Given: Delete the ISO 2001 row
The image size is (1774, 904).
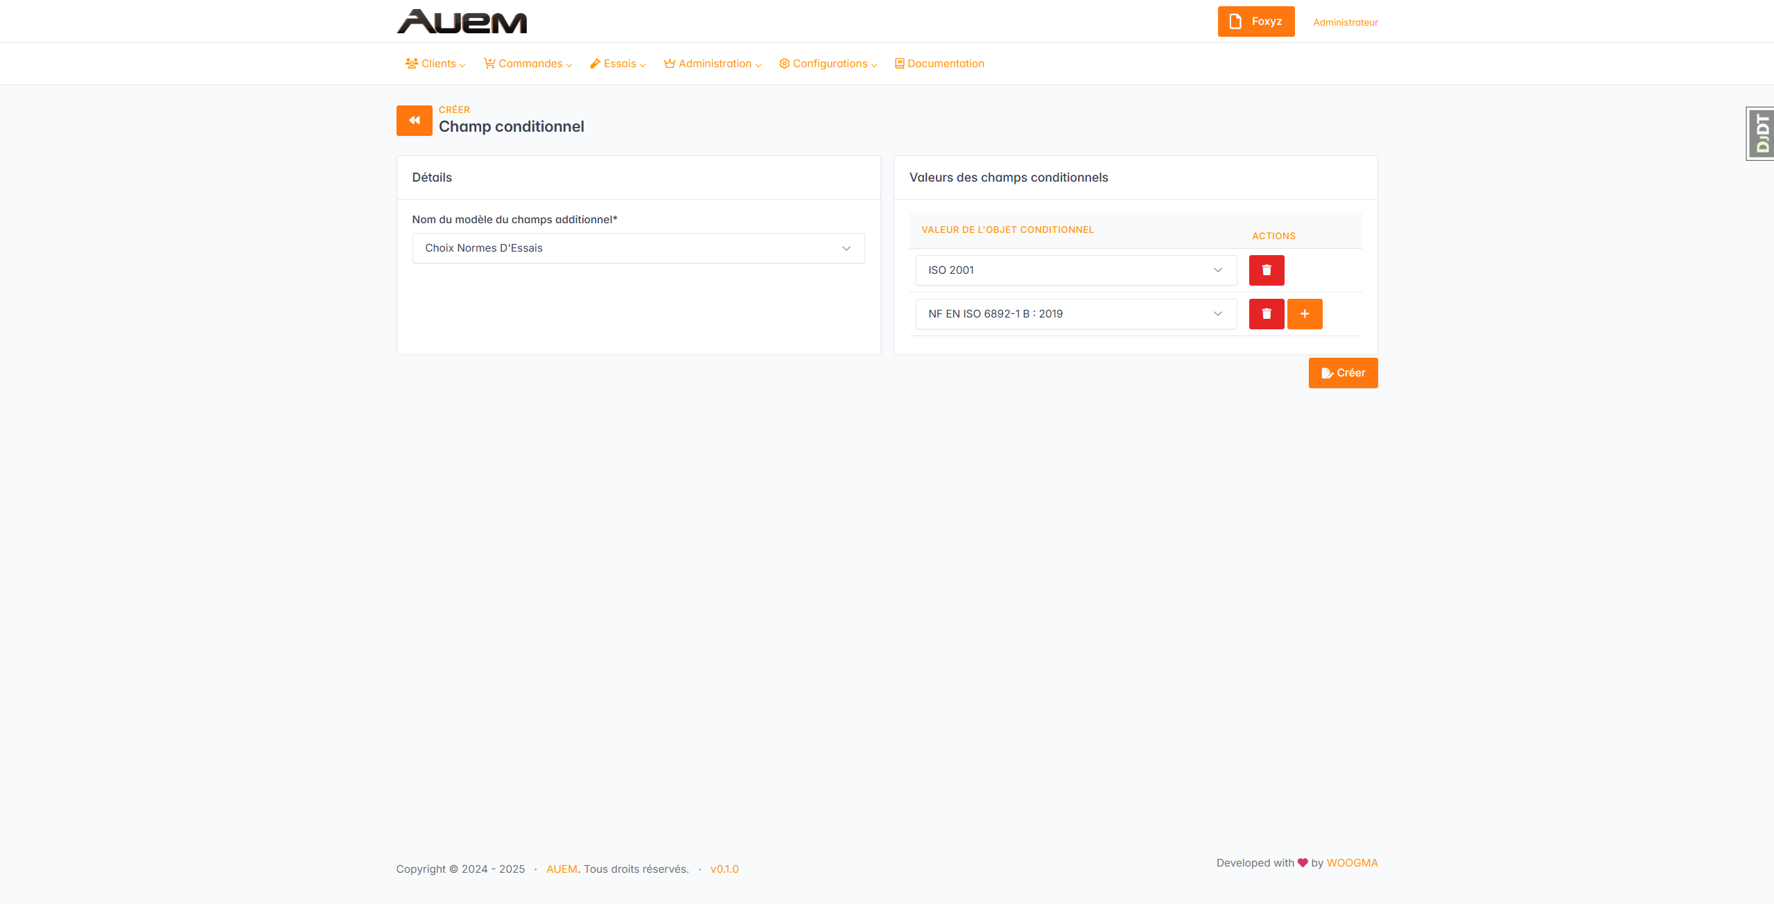Looking at the screenshot, I should (1266, 270).
